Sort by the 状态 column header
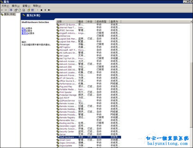This screenshot has height=148, width=193. pyautogui.click(x=90, y=22)
